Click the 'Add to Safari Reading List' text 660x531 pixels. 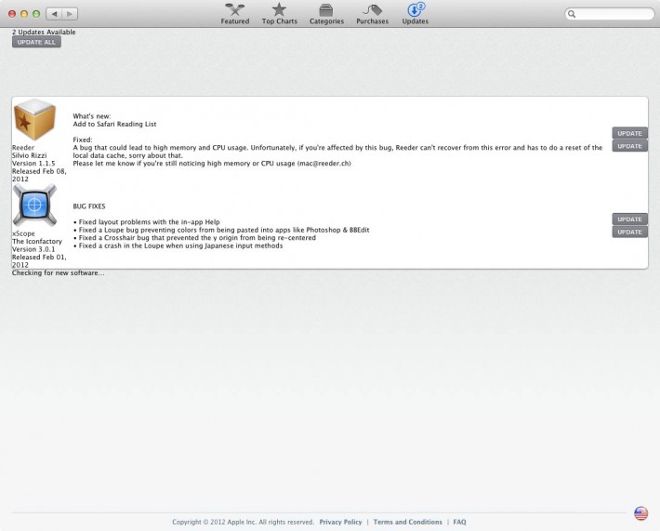(x=114, y=124)
